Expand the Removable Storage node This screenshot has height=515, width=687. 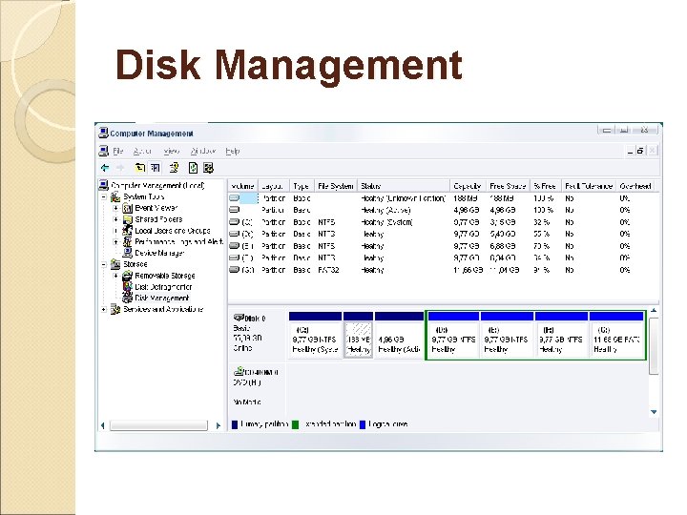coord(115,276)
